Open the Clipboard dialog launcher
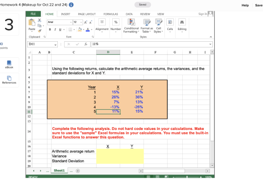 [45, 37]
